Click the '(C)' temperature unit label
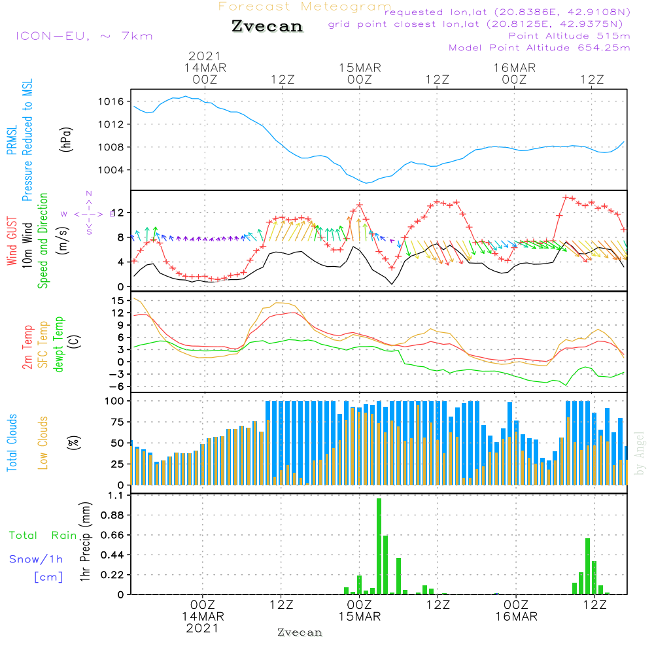Viewport: 654px width, 654px height. coord(75,341)
